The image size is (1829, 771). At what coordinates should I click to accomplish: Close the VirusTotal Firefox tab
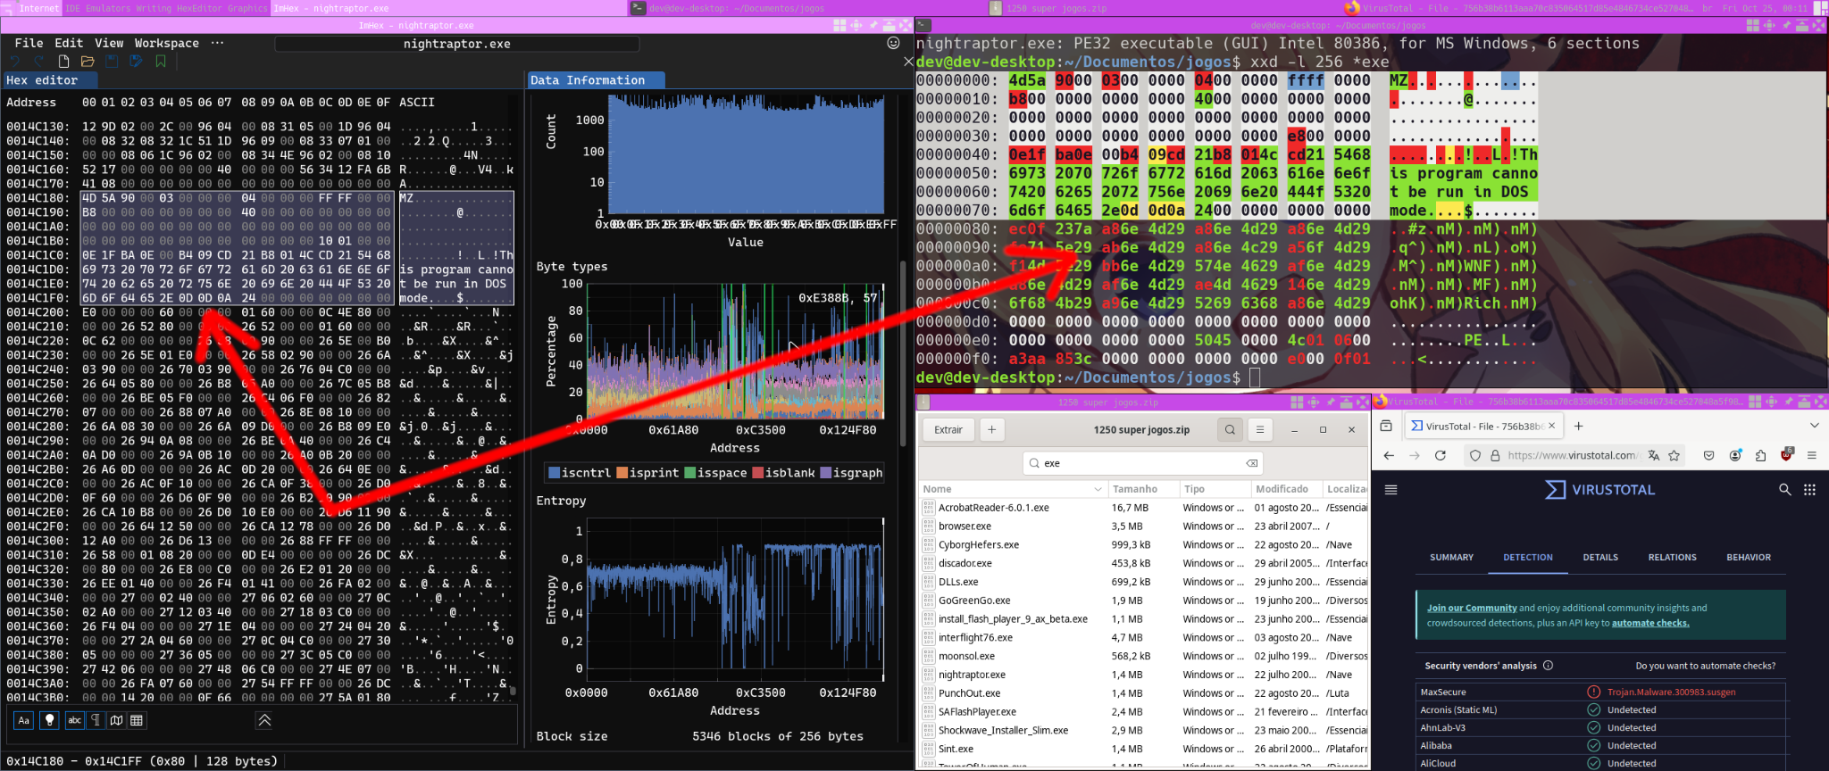(x=1551, y=426)
